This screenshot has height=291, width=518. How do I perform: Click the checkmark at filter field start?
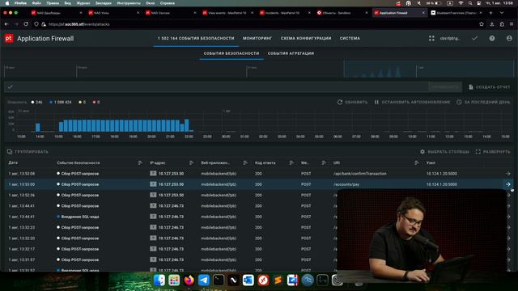(11, 87)
